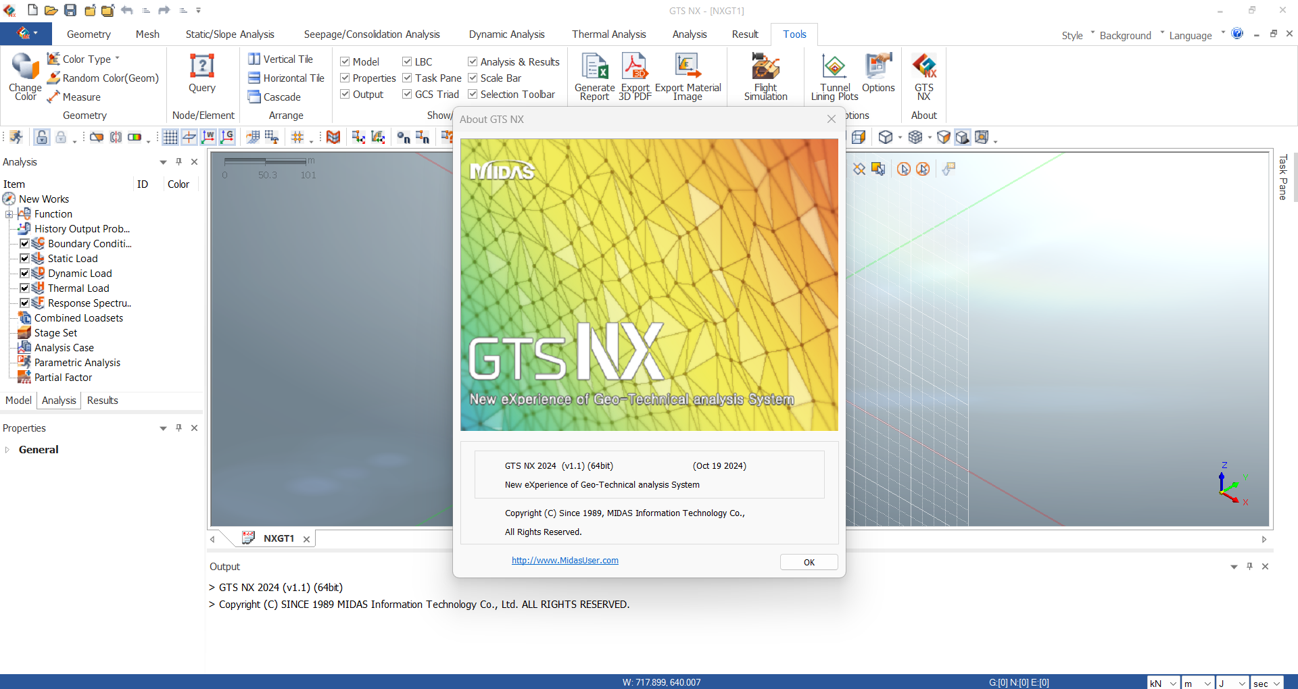
Task: Select the Measure tool
Action: click(74, 97)
